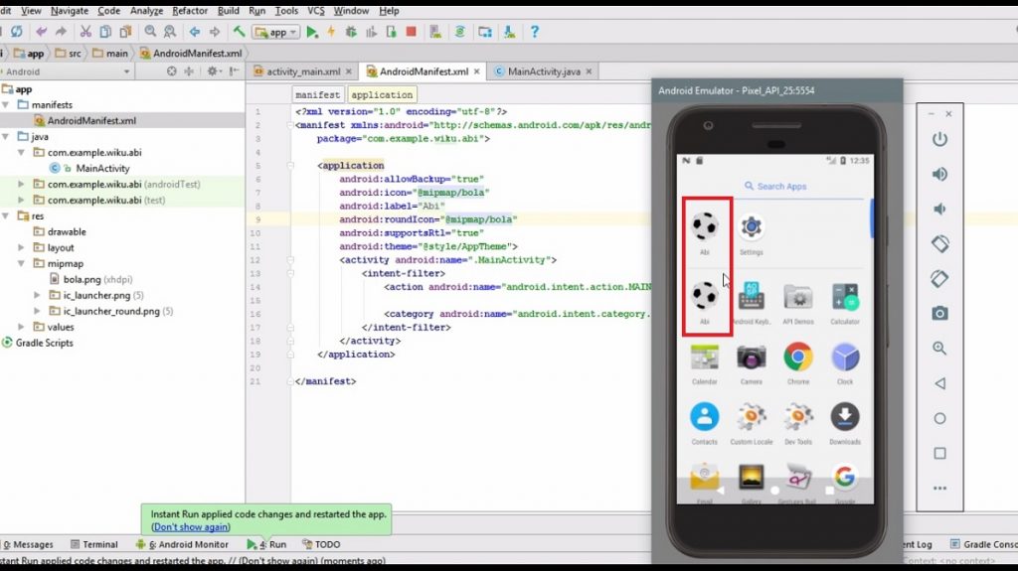Click the Make Project hammer icon

[x=239, y=33]
